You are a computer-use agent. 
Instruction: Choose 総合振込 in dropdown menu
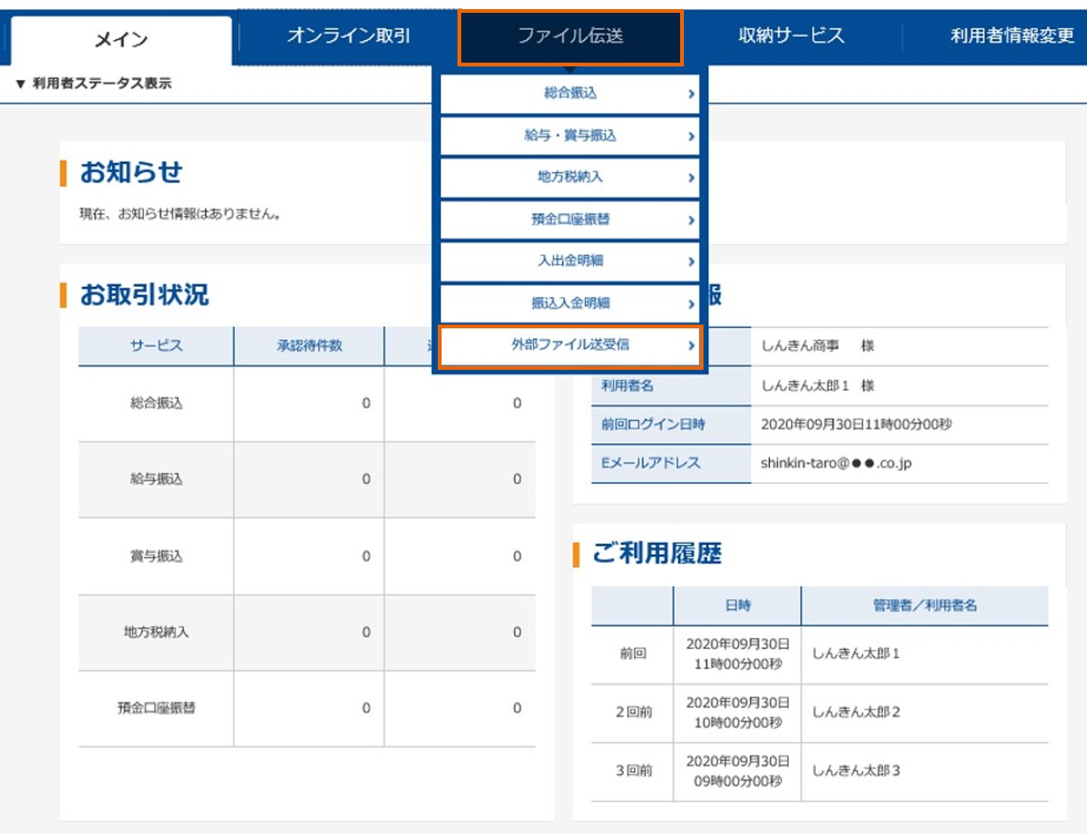point(570,93)
